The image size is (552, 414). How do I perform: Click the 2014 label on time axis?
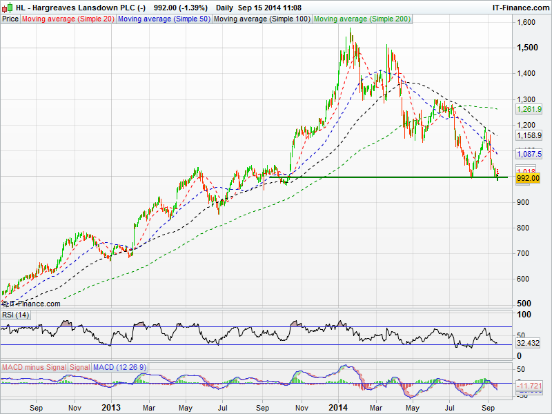337,408
